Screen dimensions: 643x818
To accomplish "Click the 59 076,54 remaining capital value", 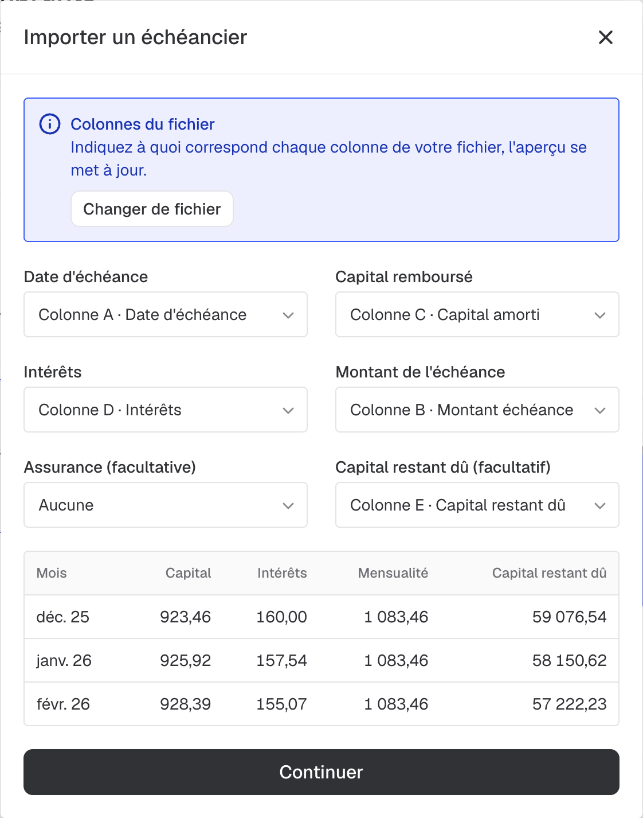I will pyautogui.click(x=569, y=617).
